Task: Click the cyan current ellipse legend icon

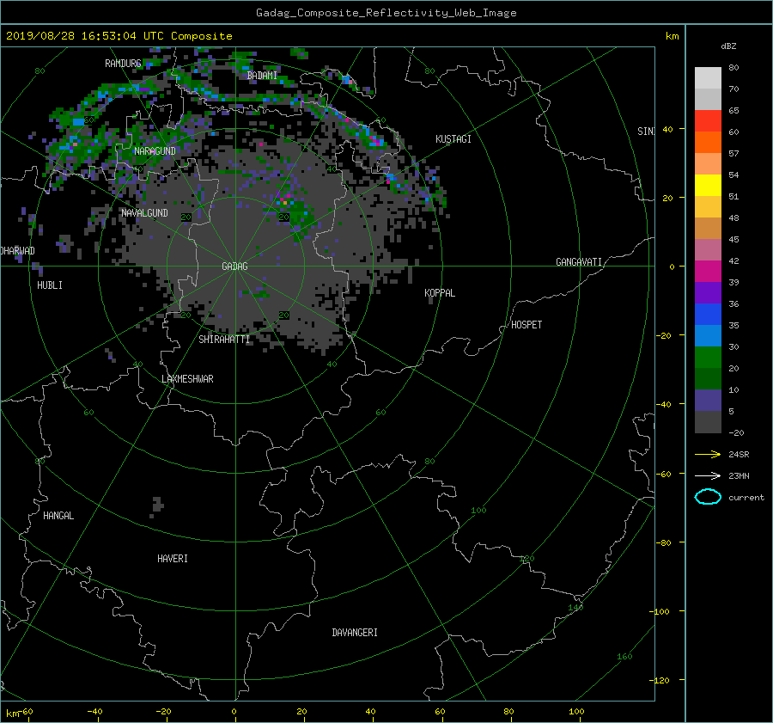Action: [708, 497]
